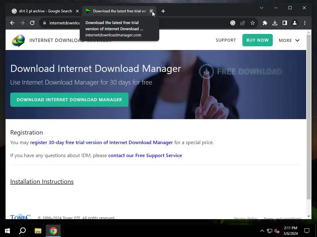Click the network status tray icon

coord(270,231)
